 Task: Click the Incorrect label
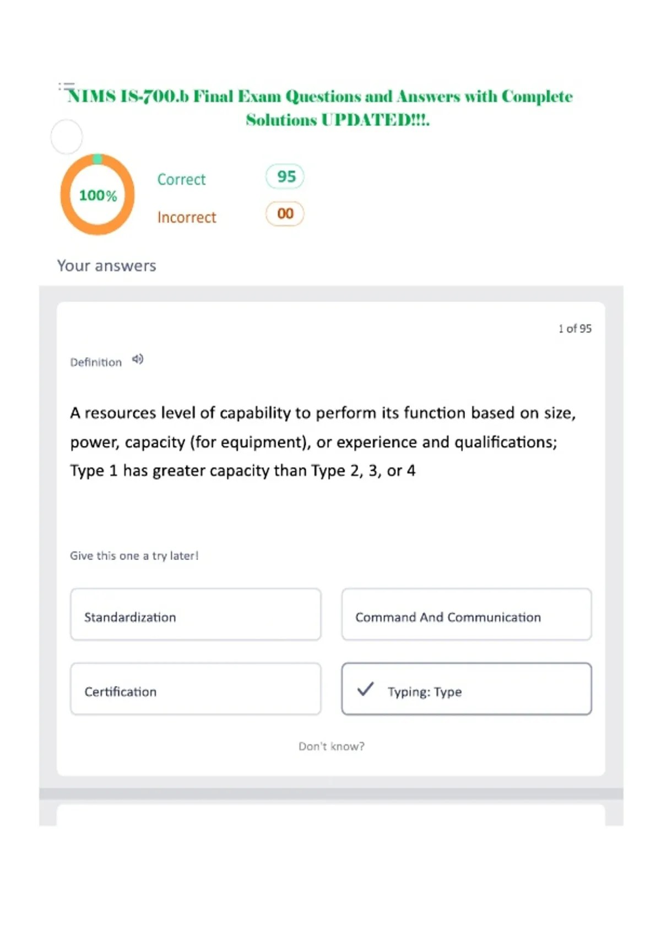pos(187,218)
